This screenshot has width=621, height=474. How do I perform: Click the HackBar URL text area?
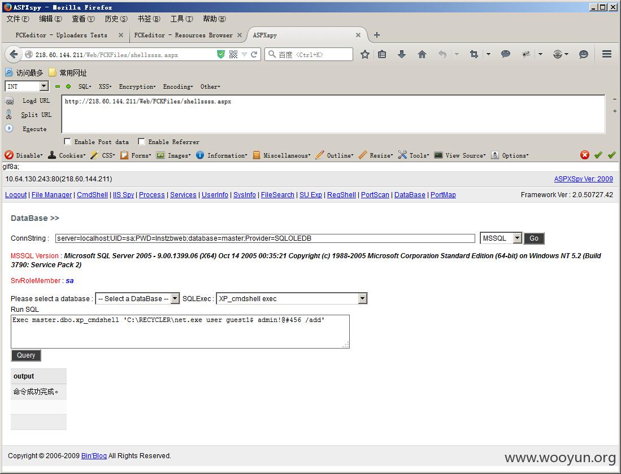click(333, 114)
